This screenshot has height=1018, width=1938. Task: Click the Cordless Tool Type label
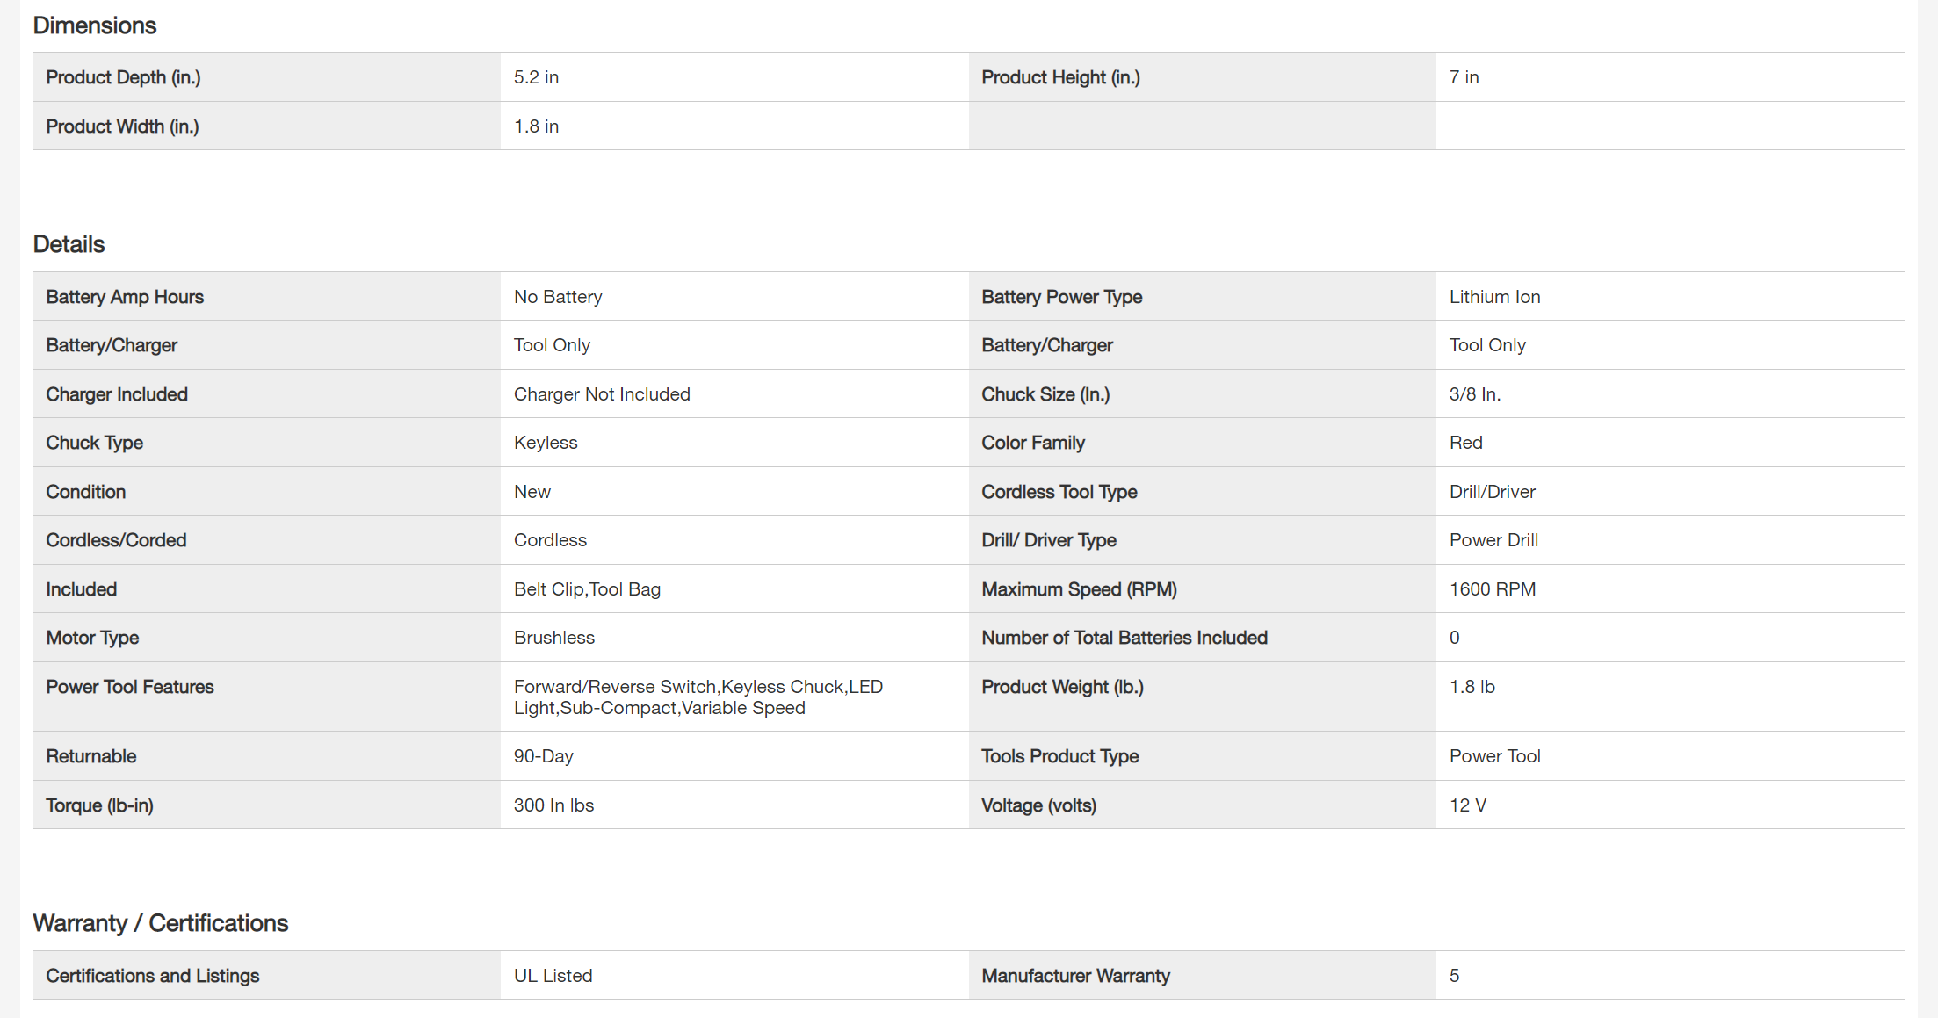click(x=1059, y=492)
